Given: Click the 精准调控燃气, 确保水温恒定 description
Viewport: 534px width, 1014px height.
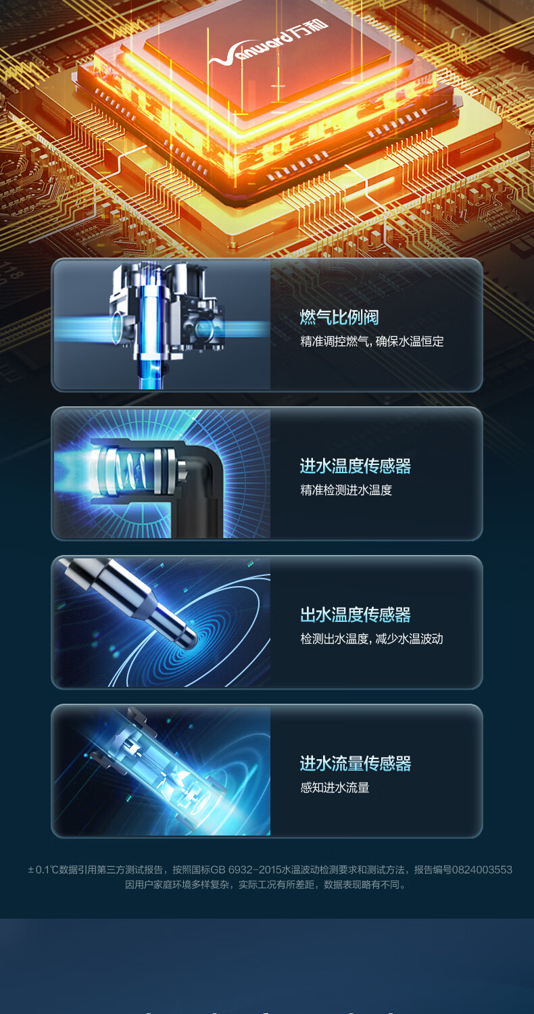Looking at the screenshot, I should click(372, 341).
